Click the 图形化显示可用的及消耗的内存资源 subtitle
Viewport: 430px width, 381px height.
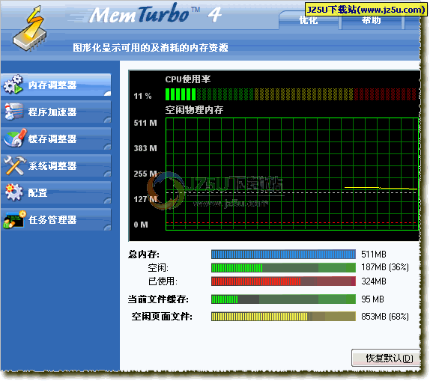151,48
